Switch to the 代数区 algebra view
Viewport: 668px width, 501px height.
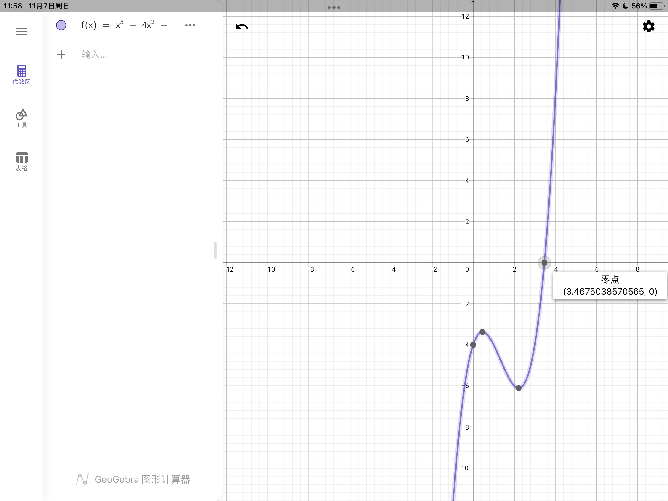tap(21, 74)
